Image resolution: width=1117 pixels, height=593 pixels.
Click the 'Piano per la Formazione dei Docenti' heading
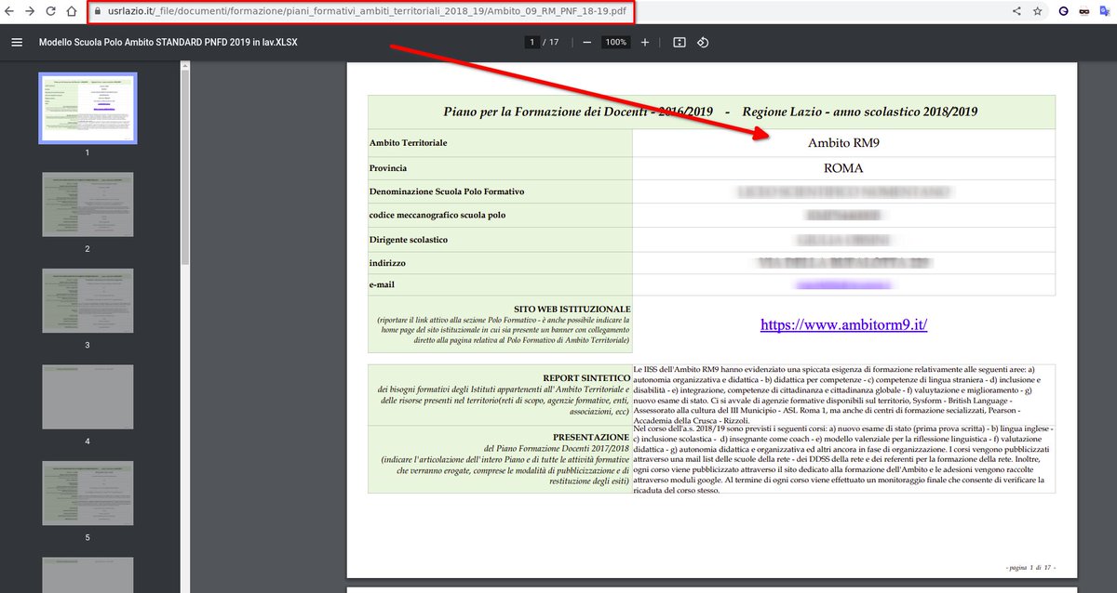(711, 112)
